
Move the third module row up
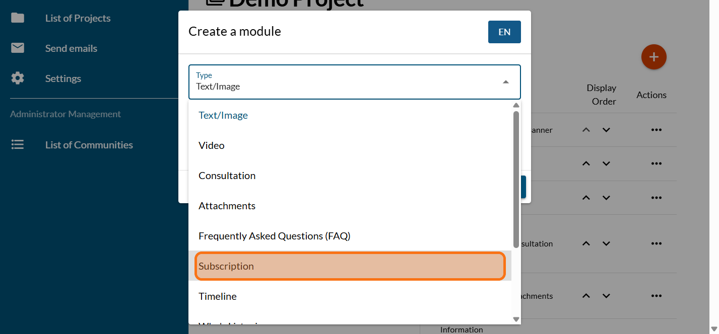tap(586, 198)
